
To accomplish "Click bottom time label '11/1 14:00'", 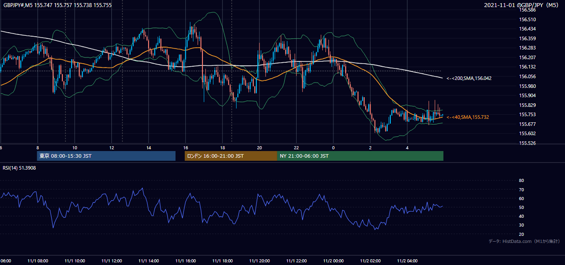I will [x=149, y=261].
